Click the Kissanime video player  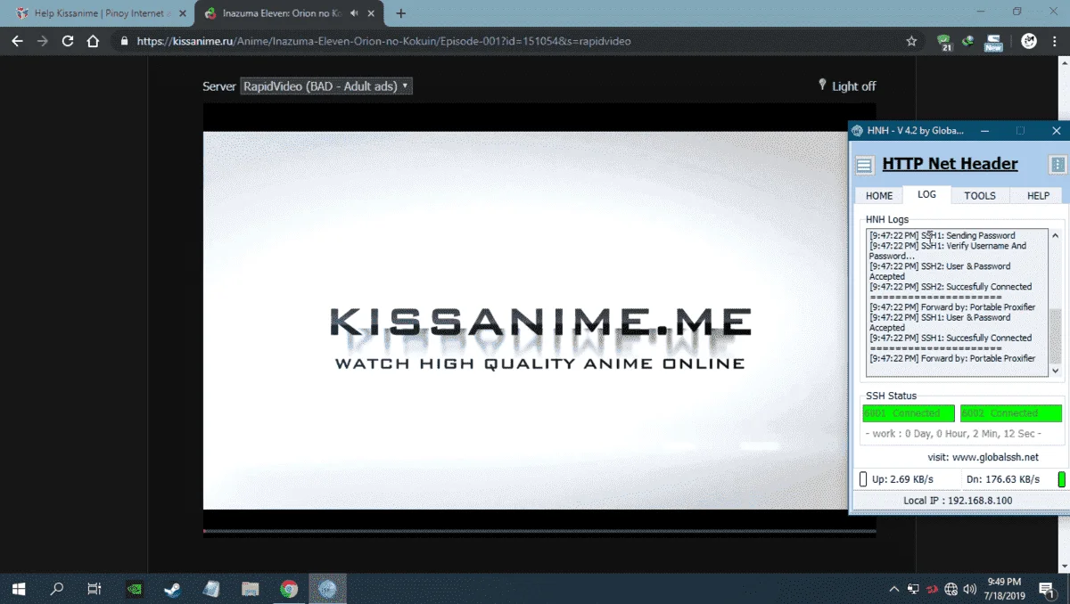539,320
